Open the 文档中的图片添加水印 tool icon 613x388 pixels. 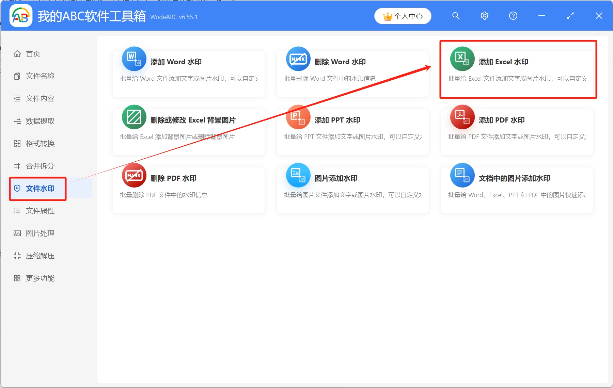(462, 175)
